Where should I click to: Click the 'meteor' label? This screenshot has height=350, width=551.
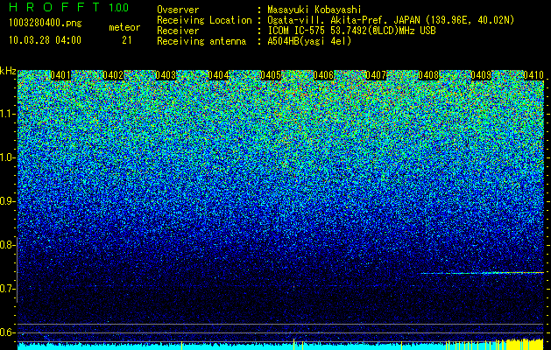(x=124, y=27)
